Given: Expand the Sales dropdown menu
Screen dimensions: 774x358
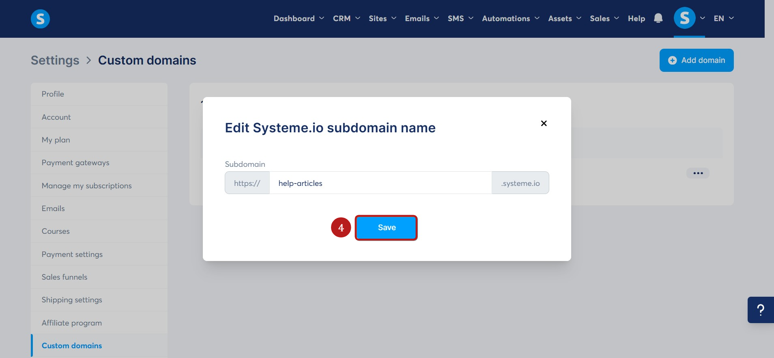Looking at the screenshot, I should pos(604,18).
